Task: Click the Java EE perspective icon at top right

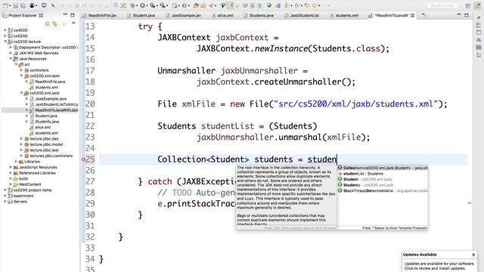Action: point(477,6)
